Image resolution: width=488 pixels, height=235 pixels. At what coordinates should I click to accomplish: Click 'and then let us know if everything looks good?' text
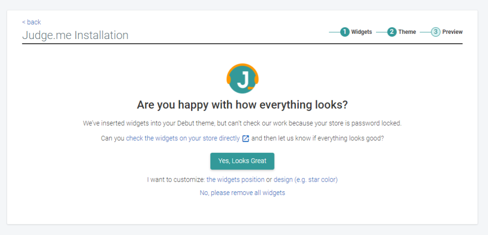click(x=318, y=138)
